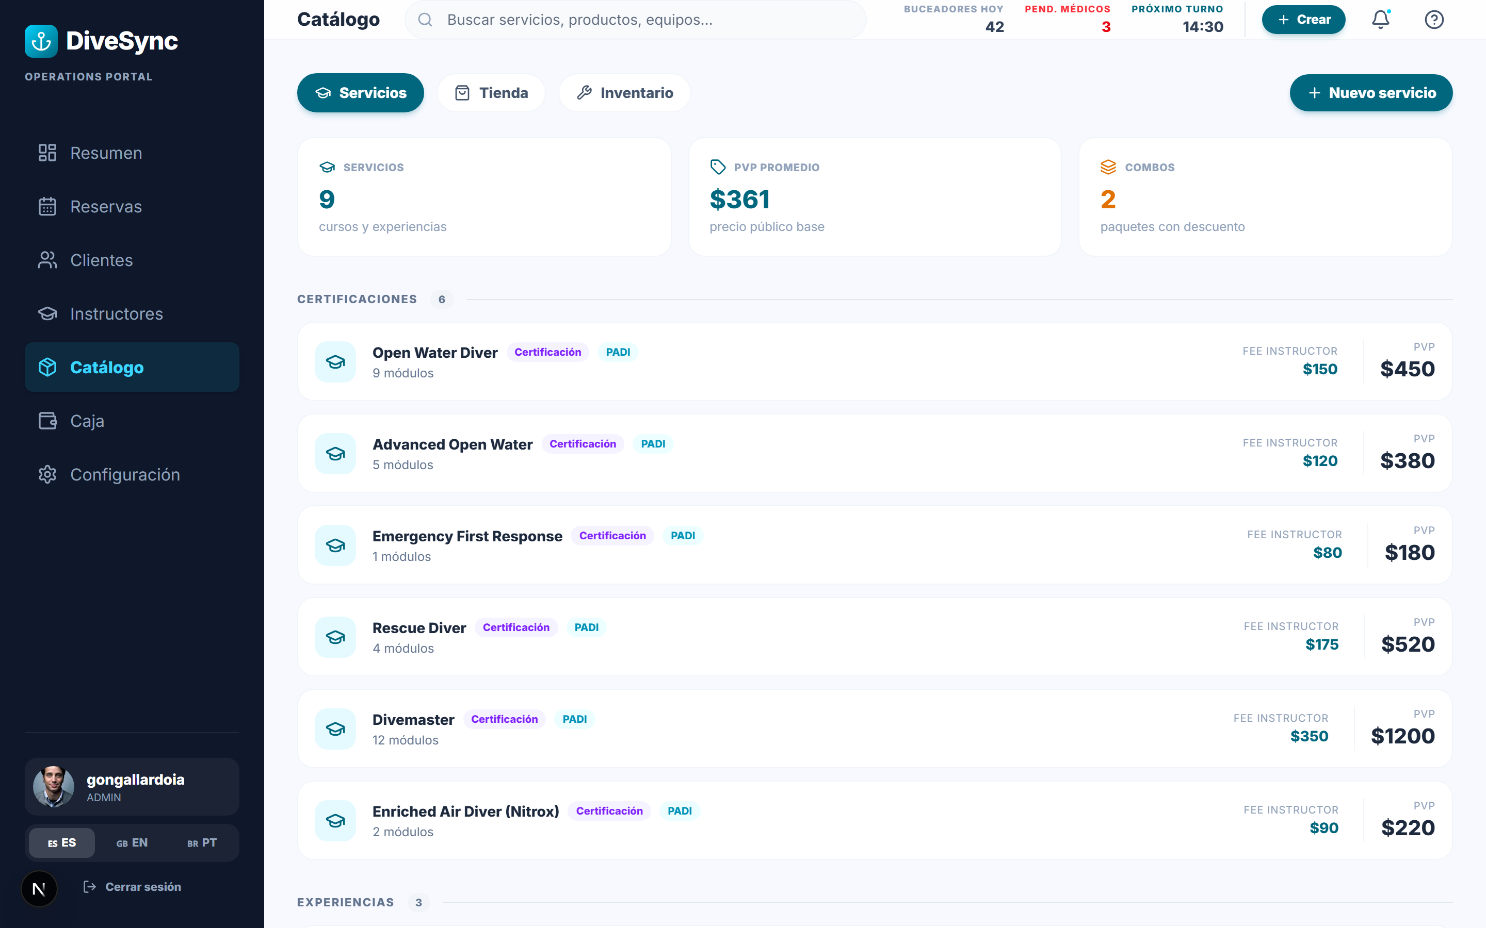
Task: Open the Enriched Air Diver (Nitrox) title
Action: click(x=465, y=811)
